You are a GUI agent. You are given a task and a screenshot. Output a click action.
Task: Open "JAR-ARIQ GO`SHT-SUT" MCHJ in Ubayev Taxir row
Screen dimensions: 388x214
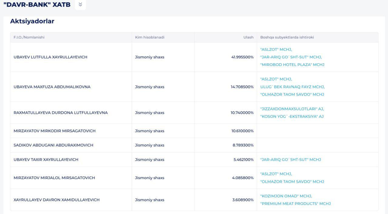[291, 159]
